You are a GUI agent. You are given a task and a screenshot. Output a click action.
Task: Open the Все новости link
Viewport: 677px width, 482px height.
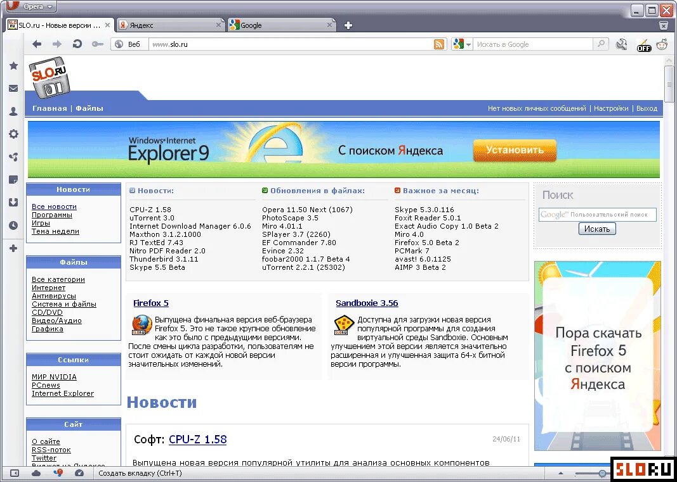pyautogui.click(x=54, y=206)
